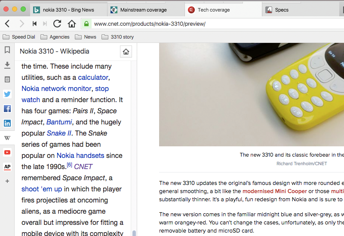Viewport: 344px width, 236px height.
Task: Go back with the back arrow
Action: 7,24
